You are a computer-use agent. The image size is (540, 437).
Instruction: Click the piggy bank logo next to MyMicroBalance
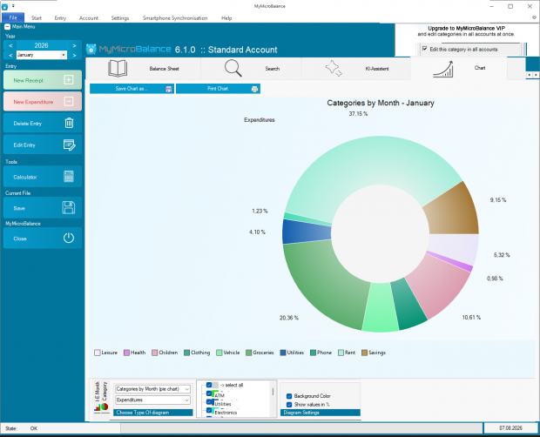91,50
